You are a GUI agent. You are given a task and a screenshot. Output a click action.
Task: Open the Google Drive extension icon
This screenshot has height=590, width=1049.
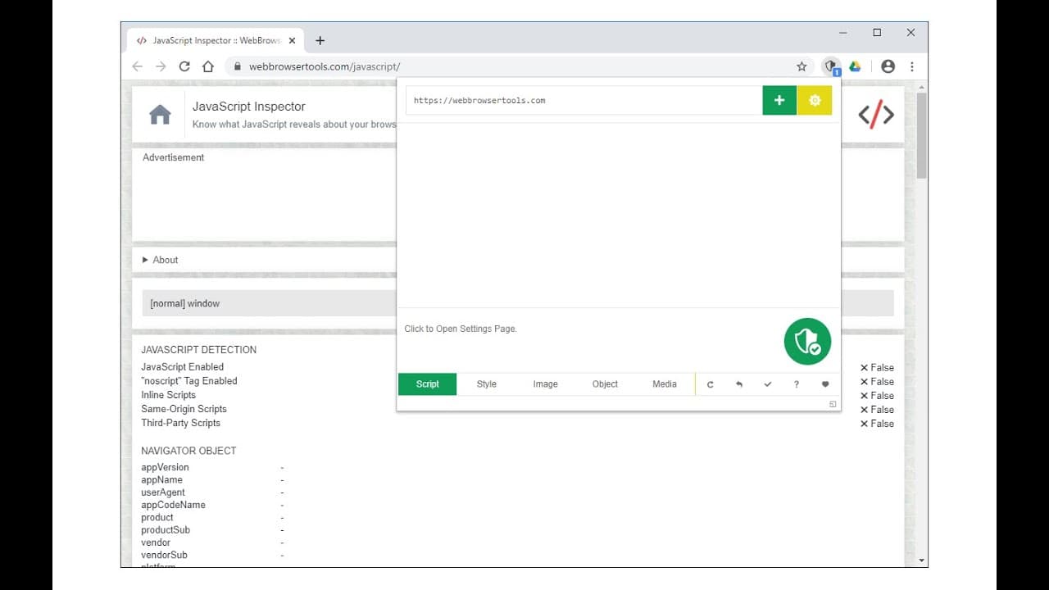tap(855, 66)
